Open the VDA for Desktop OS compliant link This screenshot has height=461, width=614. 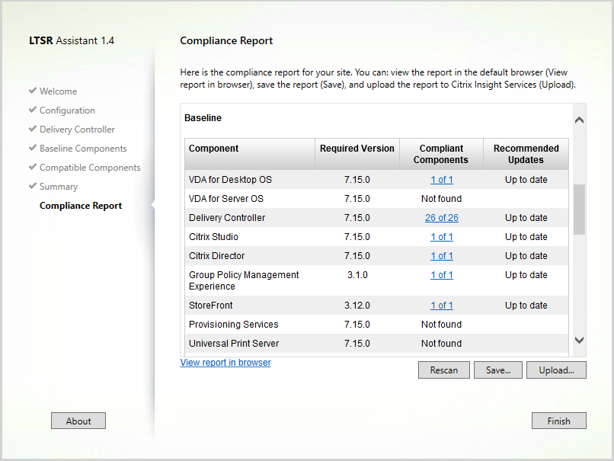point(442,180)
